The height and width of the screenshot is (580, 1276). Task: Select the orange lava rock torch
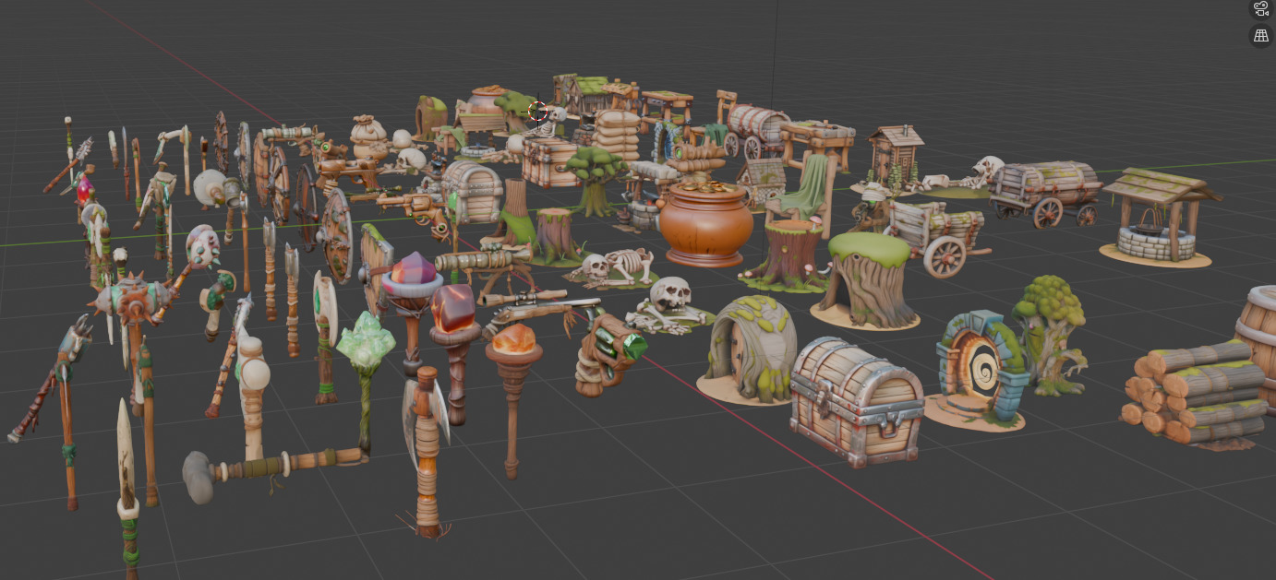[455, 351]
